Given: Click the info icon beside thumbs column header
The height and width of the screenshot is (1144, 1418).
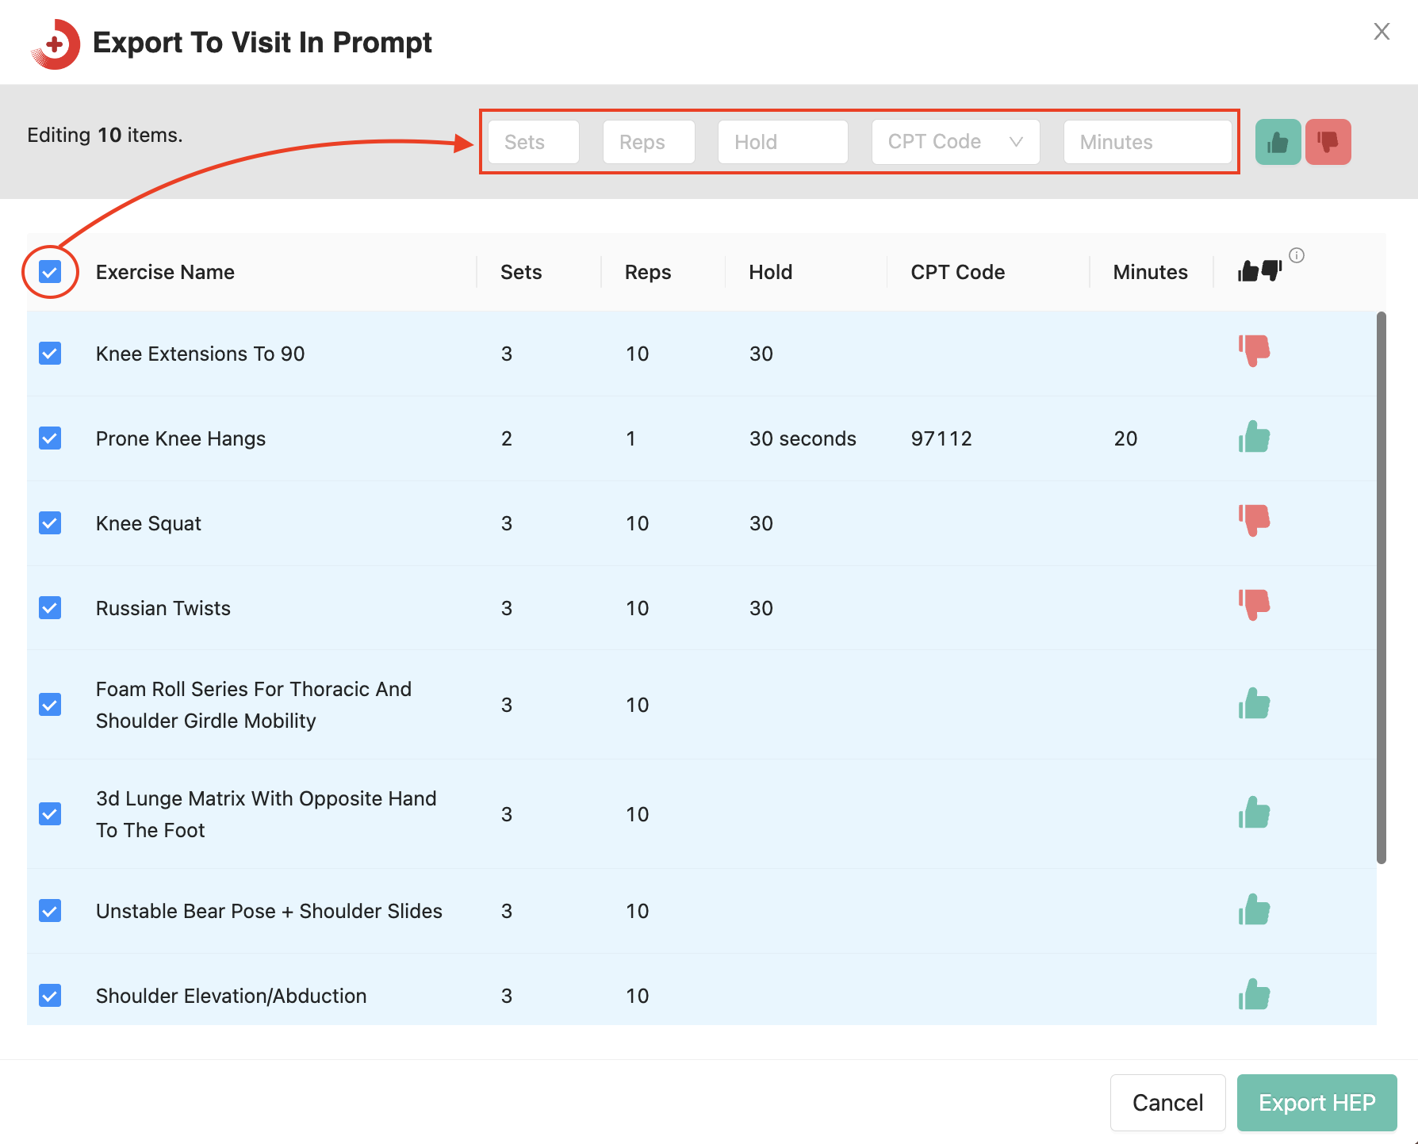Looking at the screenshot, I should 1297,255.
